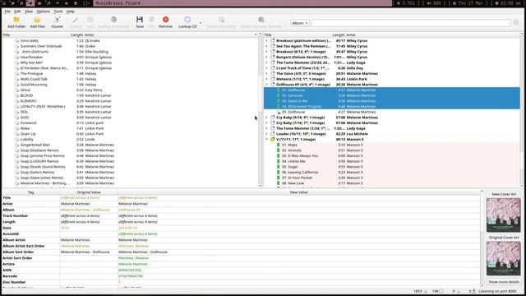Click the green match icon of 05 Sugar

tap(278, 167)
